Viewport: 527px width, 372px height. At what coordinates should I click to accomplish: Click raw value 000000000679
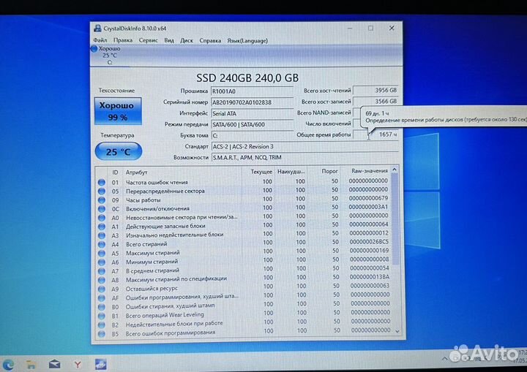click(x=368, y=198)
